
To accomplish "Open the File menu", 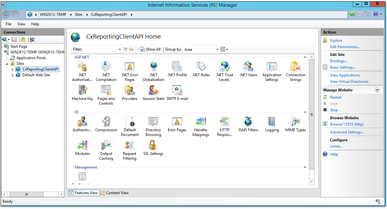I will 9,24.
